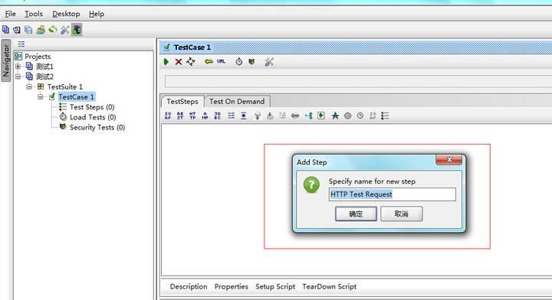Add a Properties step icon
This screenshot has height=300, width=552.
231,116
